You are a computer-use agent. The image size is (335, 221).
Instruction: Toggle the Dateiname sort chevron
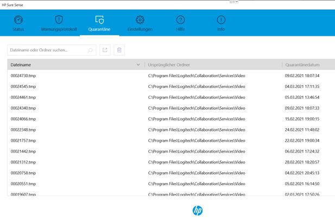tap(138, 65)
